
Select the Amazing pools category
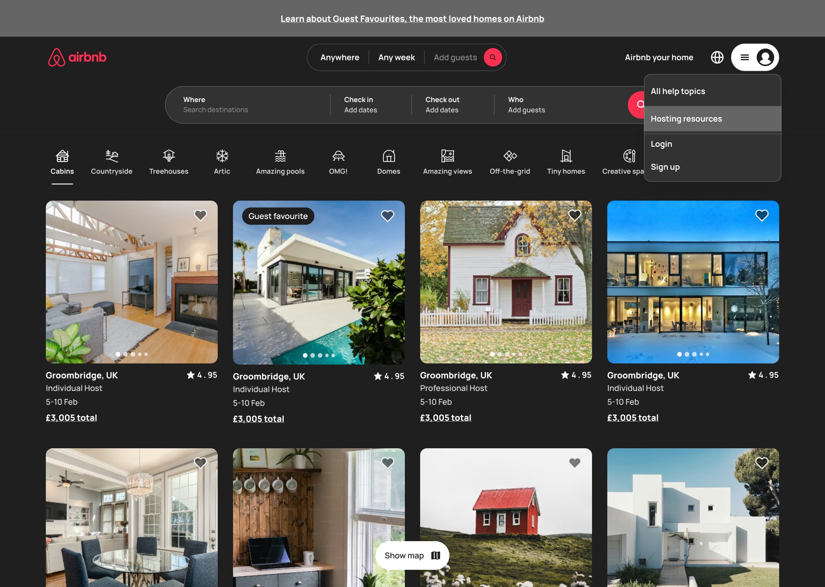coord(280,162)
